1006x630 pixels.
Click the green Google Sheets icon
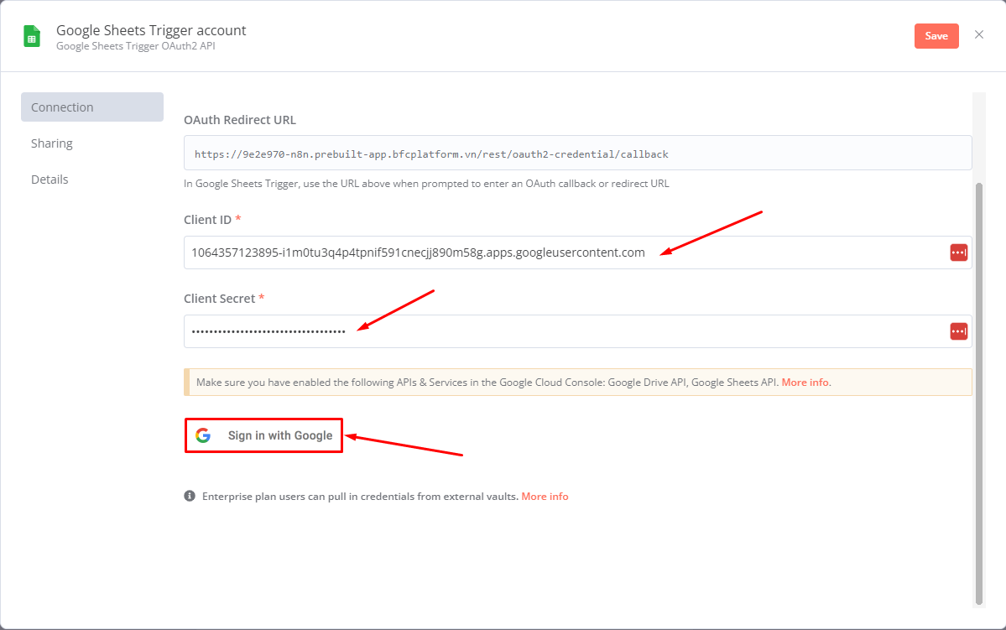[31, 36]
